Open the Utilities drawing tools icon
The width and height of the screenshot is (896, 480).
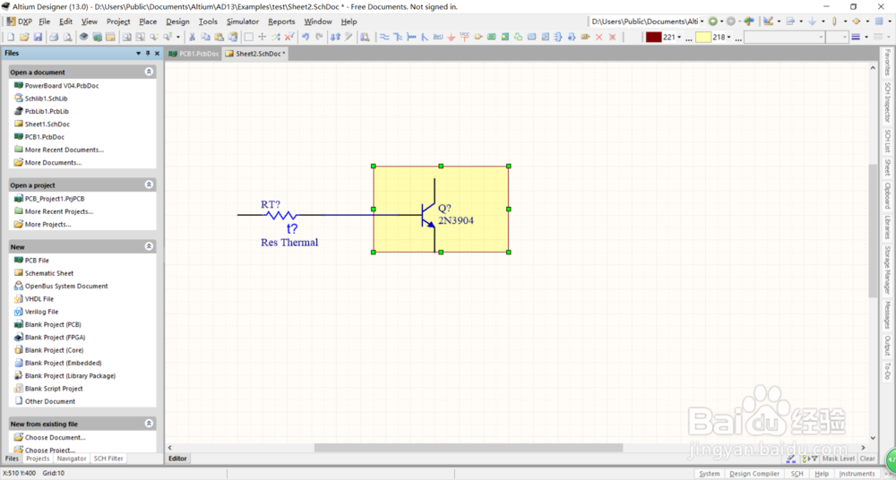click(x=769, y=21)
